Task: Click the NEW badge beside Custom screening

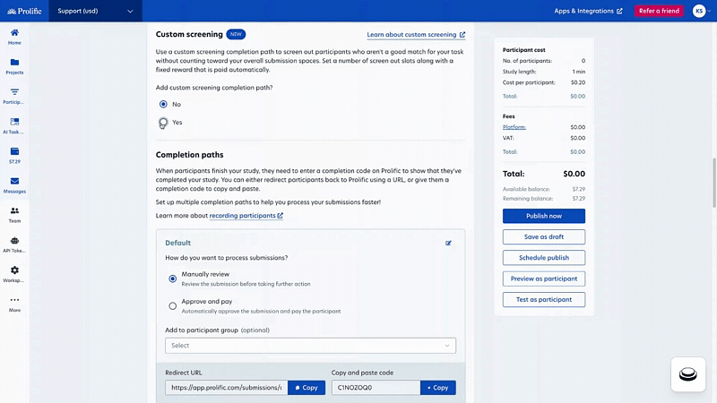Action: pyautogui.click(x=236, y=34)
